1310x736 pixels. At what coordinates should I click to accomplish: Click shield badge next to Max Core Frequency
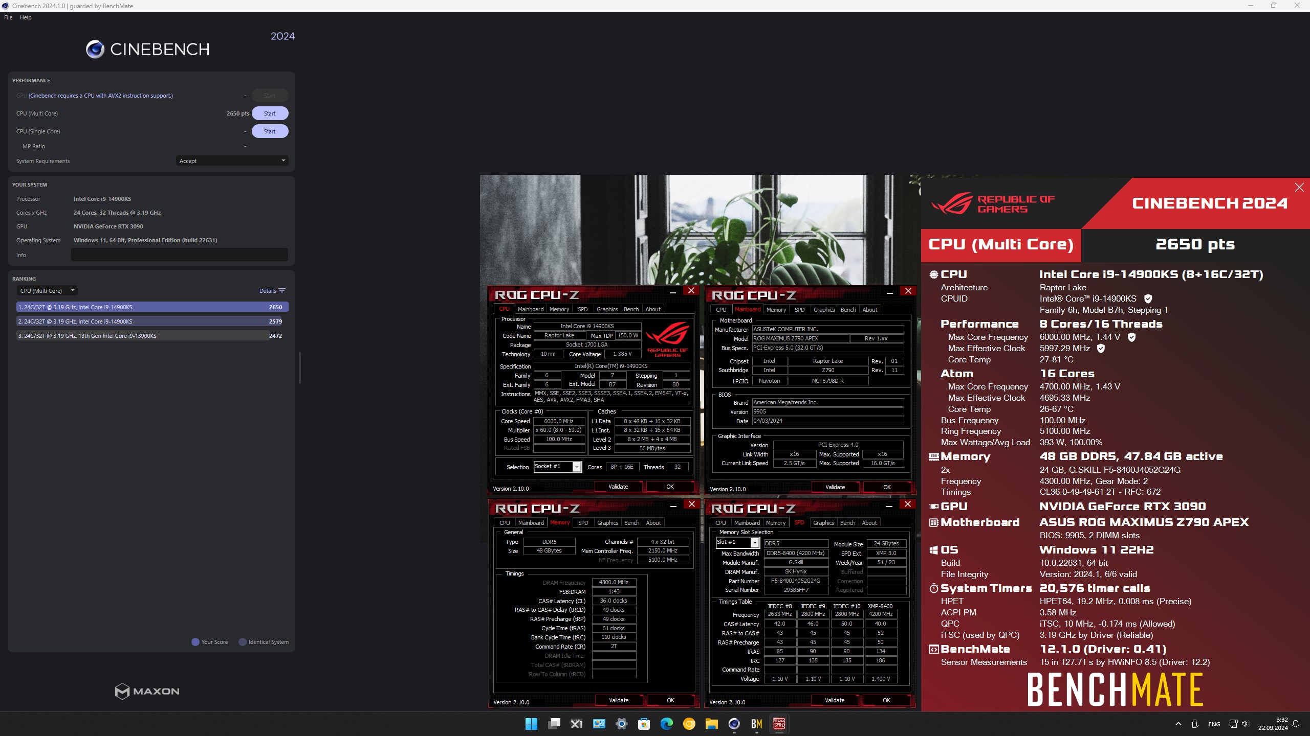point(1132,337)
